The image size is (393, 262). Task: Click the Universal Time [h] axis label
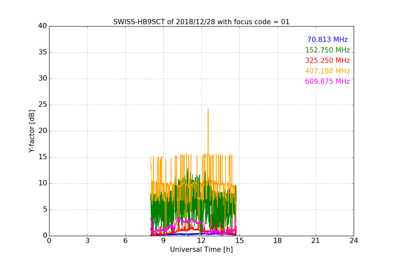click(x=201, y=250)
